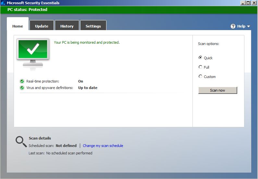The width and height of the screenshot is (258, 179).
Task: Click the Microsoft Security Essentials title bar icon
Action: [3, 3]
